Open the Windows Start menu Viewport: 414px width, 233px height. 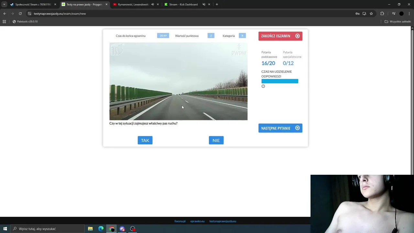tap(5, 229)
